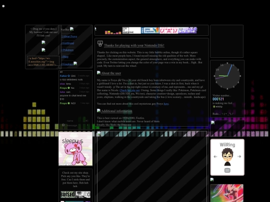Click the analog clock widget
Screen dimensions: 270x202
[x=227, y=76]
